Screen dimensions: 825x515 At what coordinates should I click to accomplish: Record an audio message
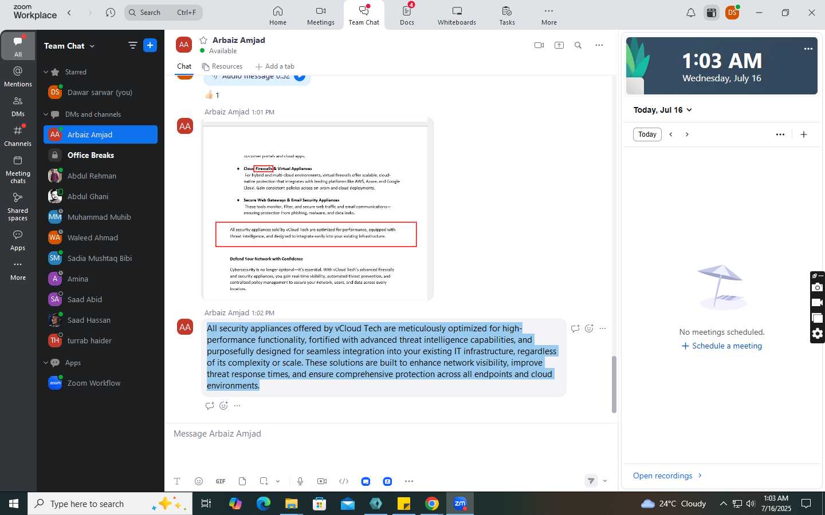click(x=300, y=481)
